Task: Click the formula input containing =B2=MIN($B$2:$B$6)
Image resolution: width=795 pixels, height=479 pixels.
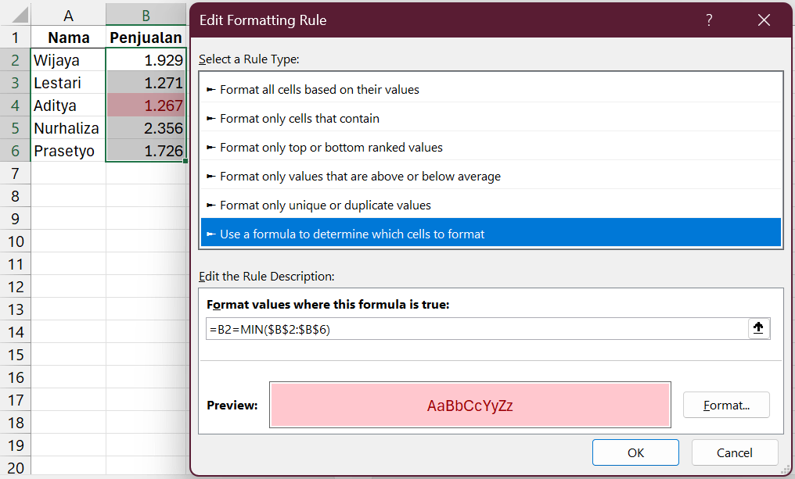Action: (469, 328)
